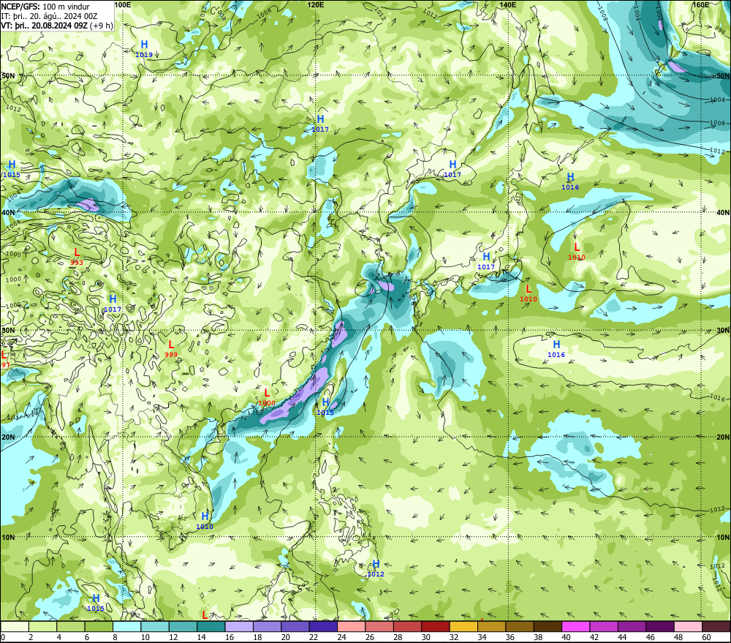
Task: Click the L 1000 low pressure marker
Action: click(x=267, y=397)
